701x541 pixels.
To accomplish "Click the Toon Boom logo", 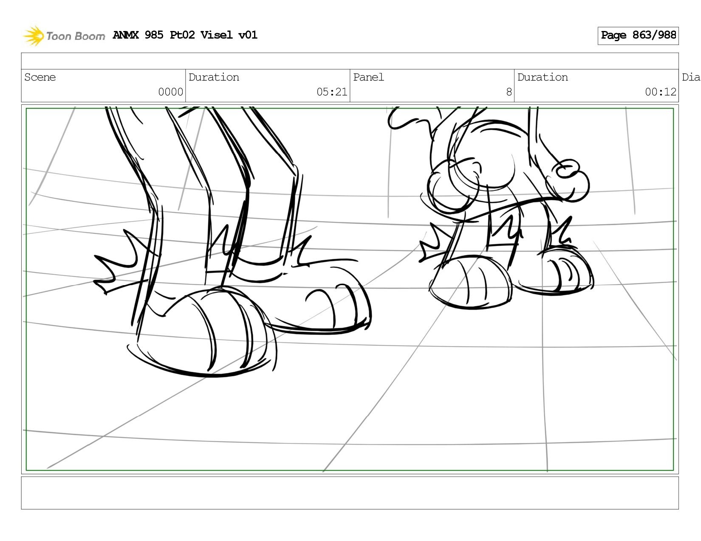I will coord(64,36).
